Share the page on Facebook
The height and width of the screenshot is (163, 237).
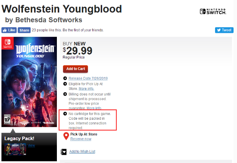coord(24,30)
